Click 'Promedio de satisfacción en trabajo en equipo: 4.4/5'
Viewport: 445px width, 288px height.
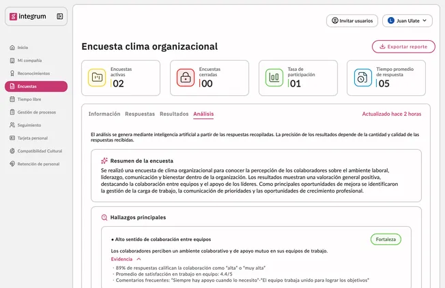click(174, 274)
